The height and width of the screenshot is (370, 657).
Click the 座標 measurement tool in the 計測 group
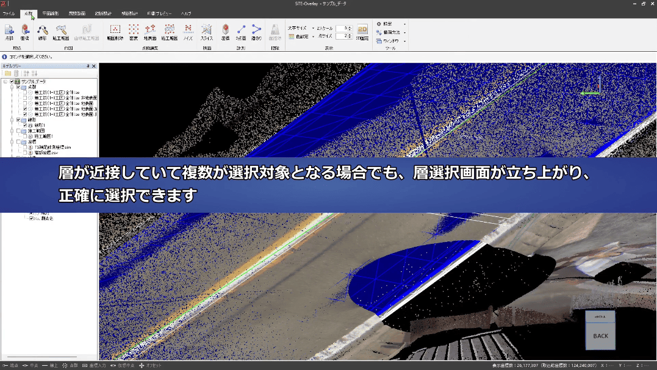point(226,32)
